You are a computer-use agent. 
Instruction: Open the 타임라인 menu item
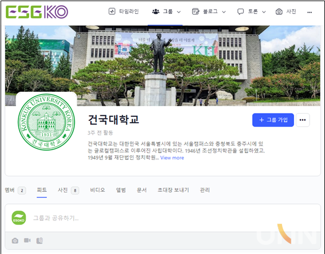[x=124, y=11]
